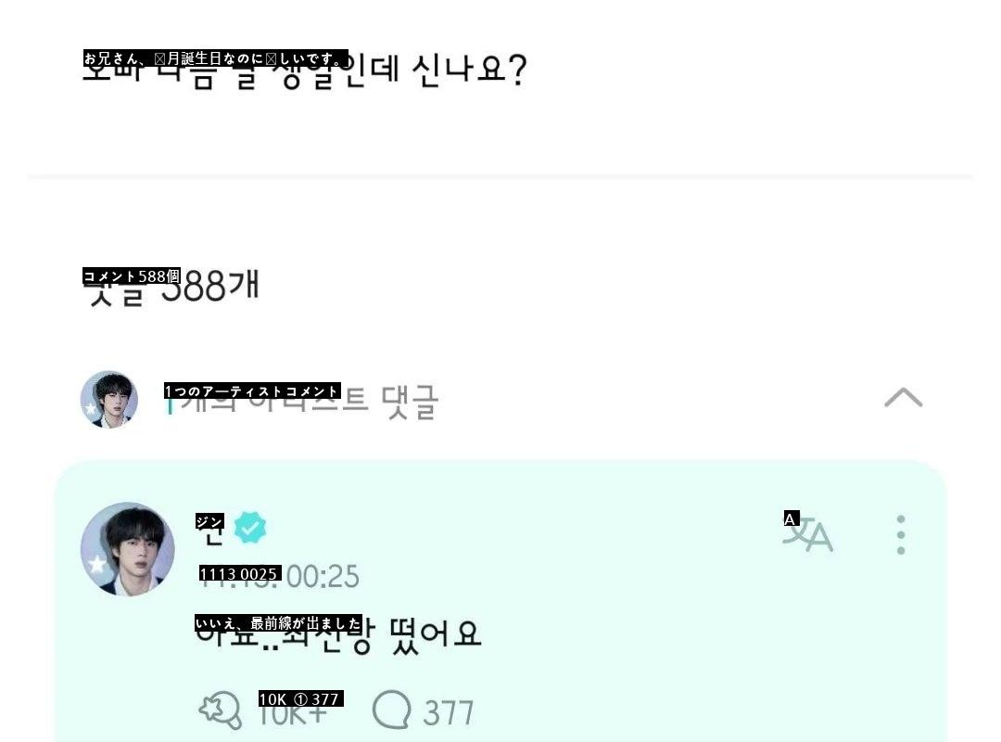Tap the '1つのアーティストコメント' overlay label
The height and width of the screenshot is (742, 1001).
[252, 390]
